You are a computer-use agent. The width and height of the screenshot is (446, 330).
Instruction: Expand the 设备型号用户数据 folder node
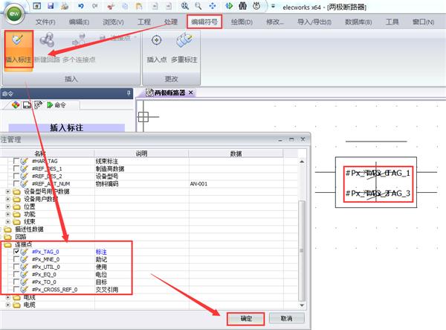pos(8,191)
